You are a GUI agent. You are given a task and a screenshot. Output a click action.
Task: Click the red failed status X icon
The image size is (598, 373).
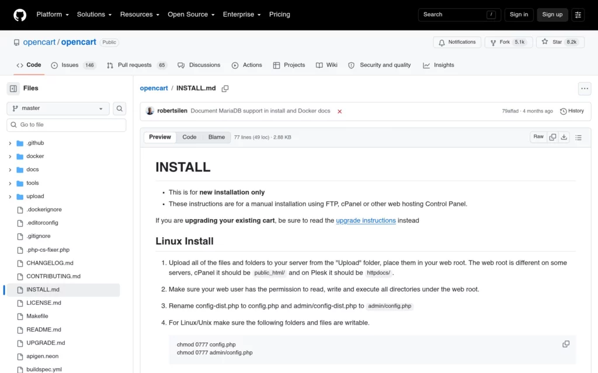[339, 111]
